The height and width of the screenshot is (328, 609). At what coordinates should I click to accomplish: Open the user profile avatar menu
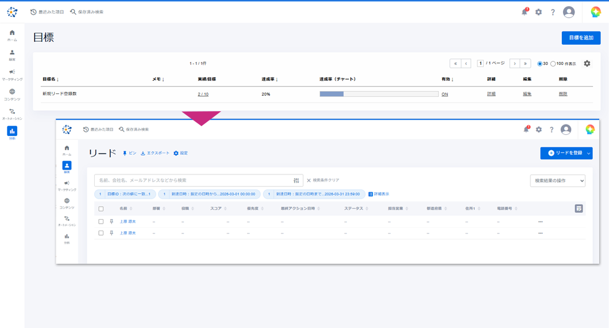click(569, 12)
